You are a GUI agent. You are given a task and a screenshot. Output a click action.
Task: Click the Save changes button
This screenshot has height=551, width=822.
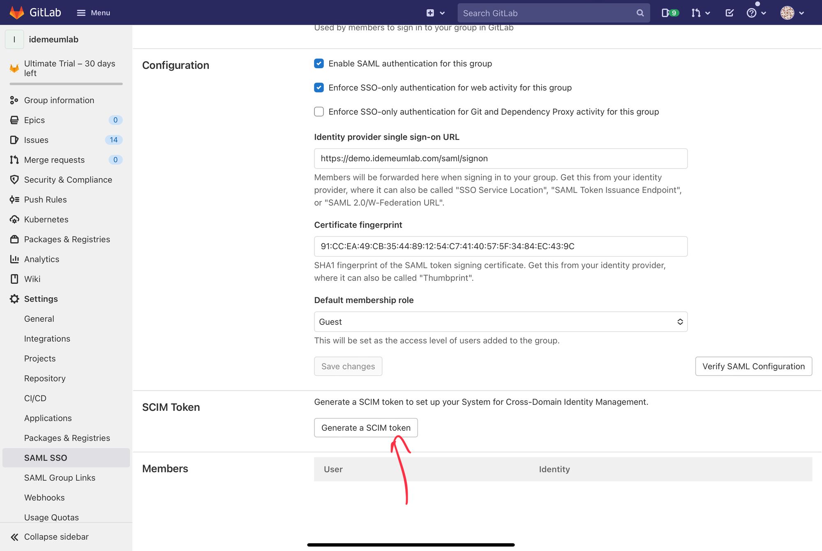click(348, 366)
